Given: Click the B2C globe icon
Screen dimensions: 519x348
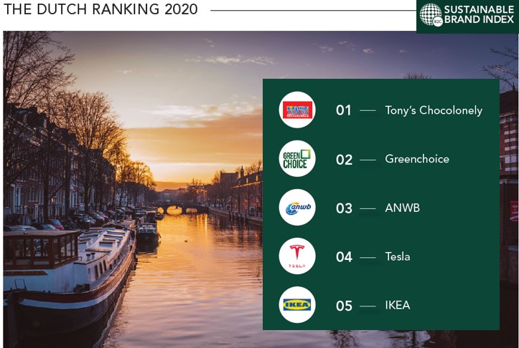Looking at the screenshot, I should tap(431, 15).
